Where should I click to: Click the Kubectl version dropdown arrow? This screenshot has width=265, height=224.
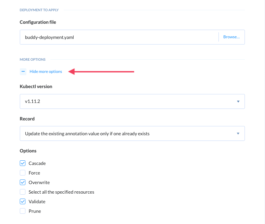pyautogui.click(x=238, y=102)
